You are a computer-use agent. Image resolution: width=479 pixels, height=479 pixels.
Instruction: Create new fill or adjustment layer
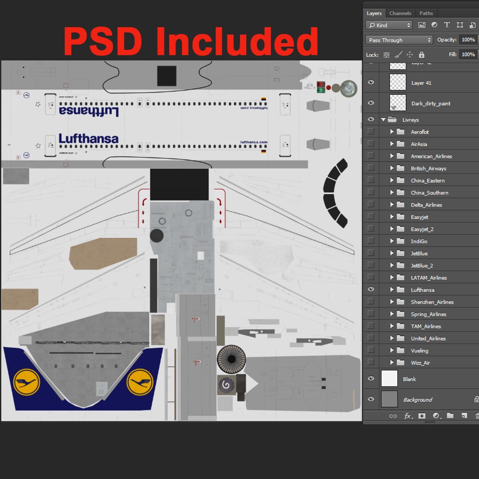pos(436,416)
